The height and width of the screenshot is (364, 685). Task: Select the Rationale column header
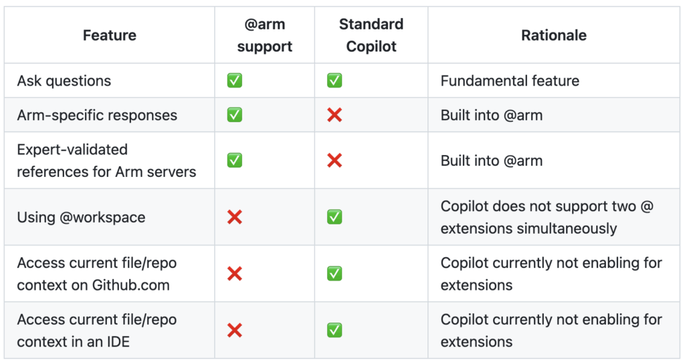coord(554,35)
